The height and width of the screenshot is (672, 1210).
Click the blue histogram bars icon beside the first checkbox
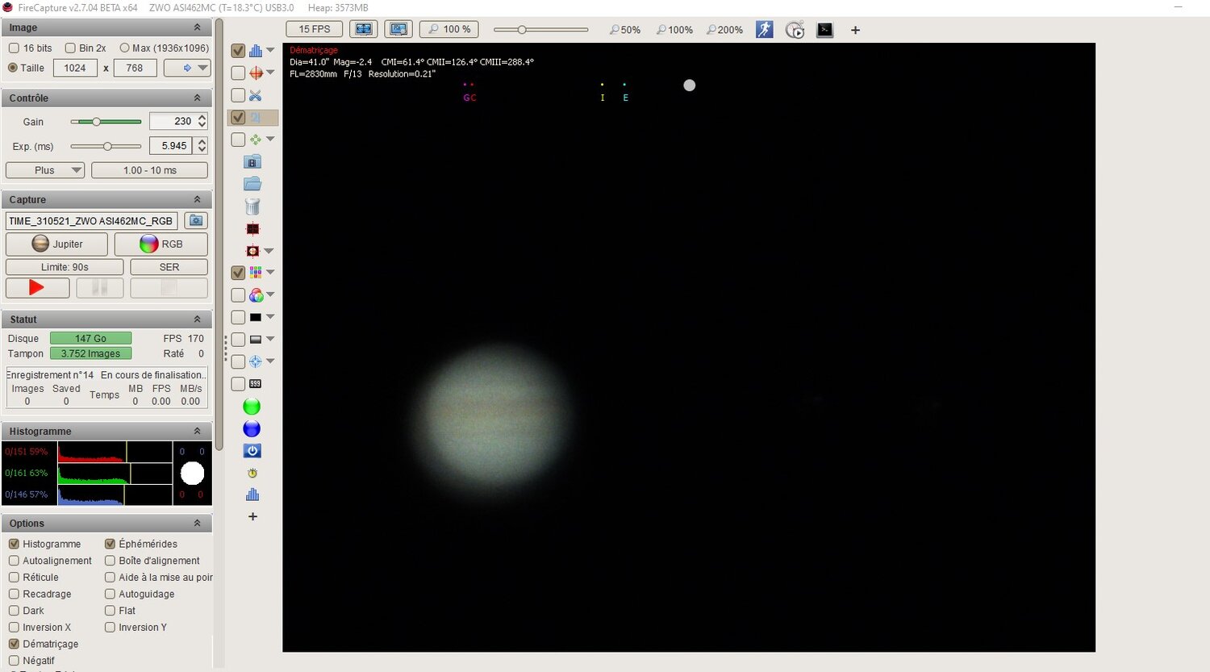pos(256,51)
